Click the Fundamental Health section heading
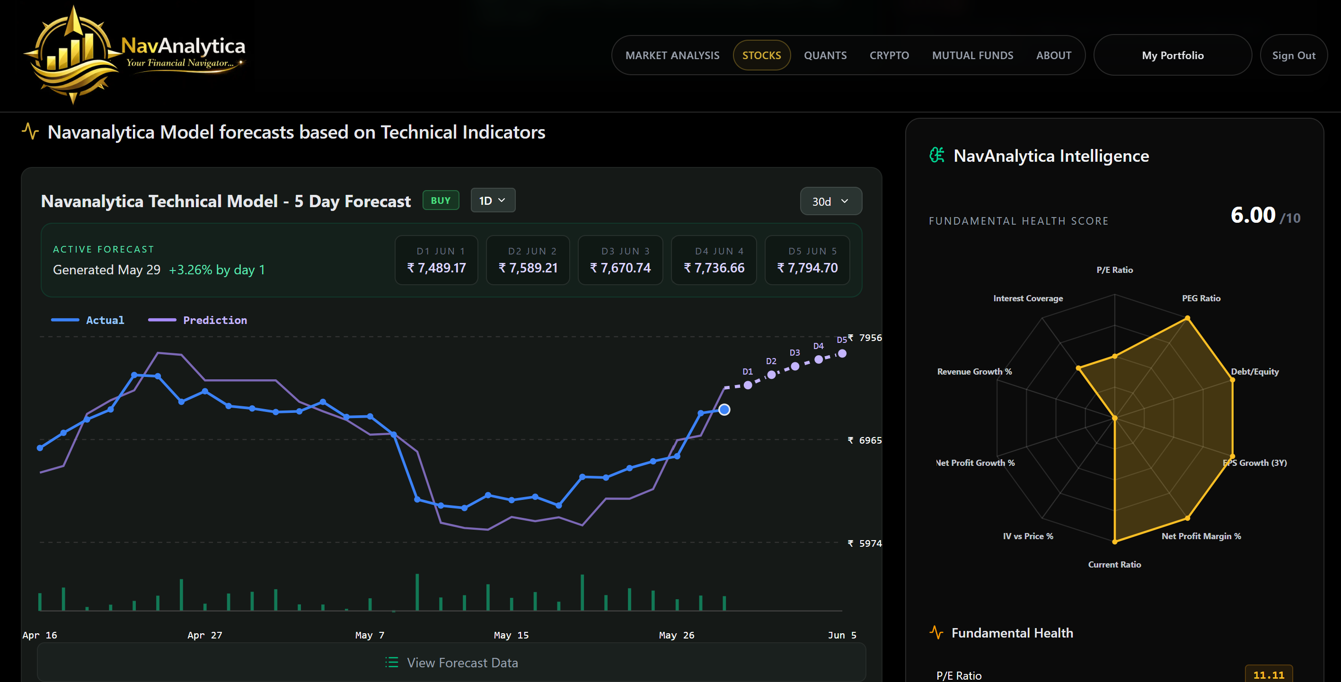 tap(1012, 633)
